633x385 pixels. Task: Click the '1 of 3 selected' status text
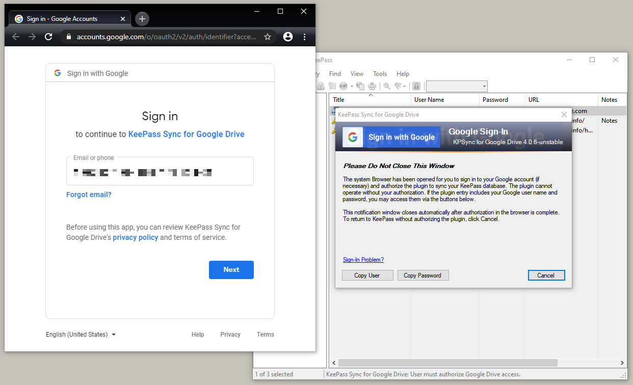pyautogui.click(x=274, y=374)
